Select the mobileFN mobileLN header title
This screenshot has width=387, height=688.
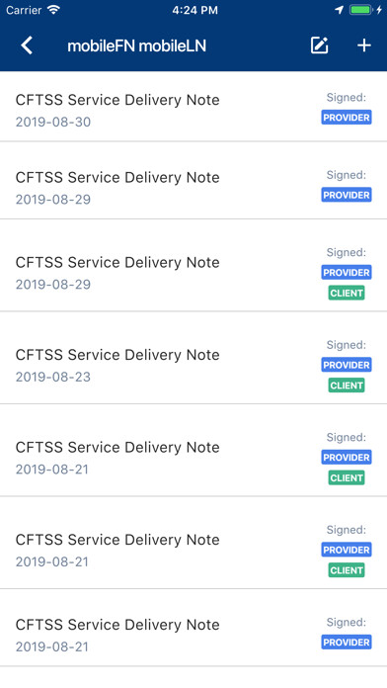pos(137,45)
